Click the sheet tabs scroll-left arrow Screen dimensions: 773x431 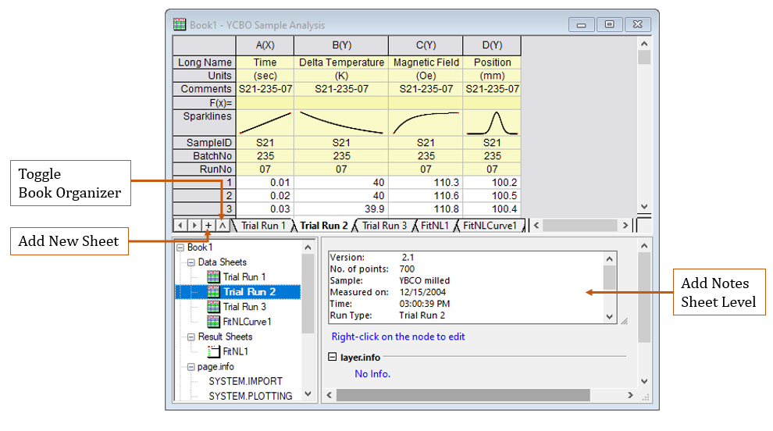click(x=181, y=226)
